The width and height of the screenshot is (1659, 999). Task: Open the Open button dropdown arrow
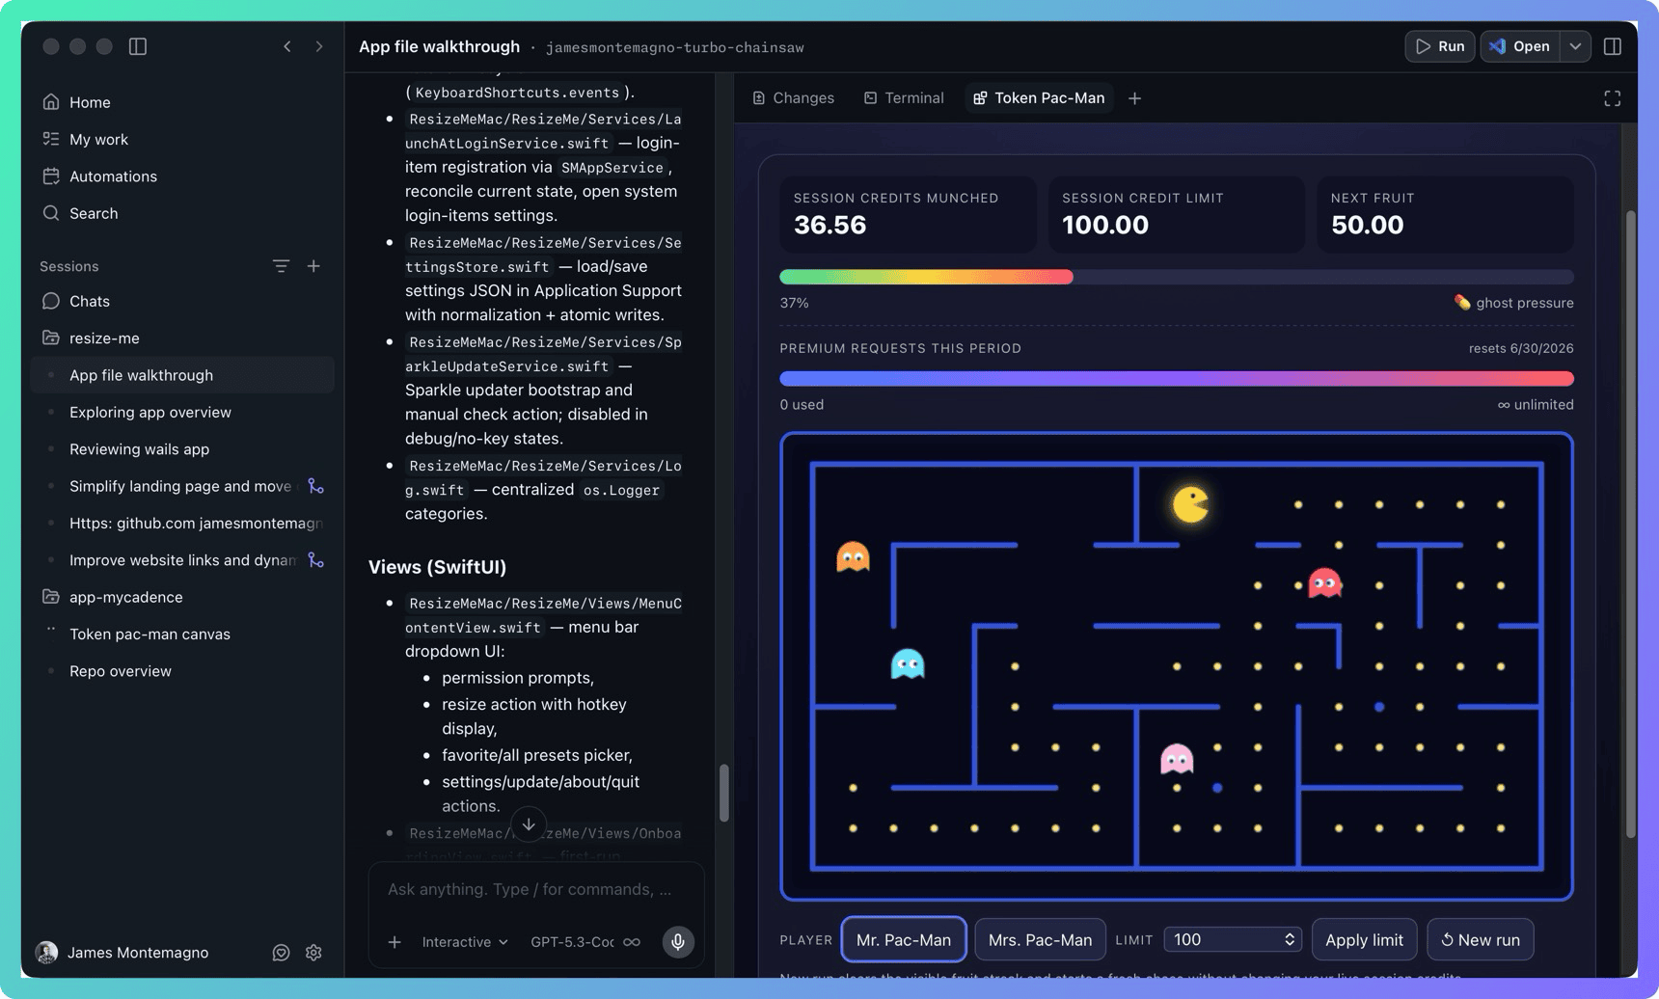tap(1575, 46)
